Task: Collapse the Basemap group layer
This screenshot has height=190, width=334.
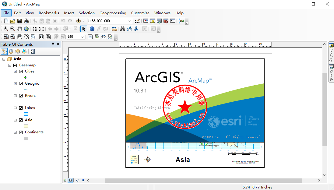Action: point(9,65)
